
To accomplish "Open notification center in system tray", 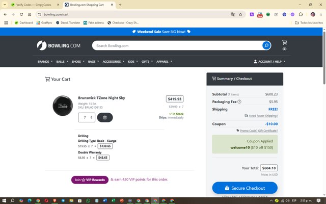I will coord(318,200).
